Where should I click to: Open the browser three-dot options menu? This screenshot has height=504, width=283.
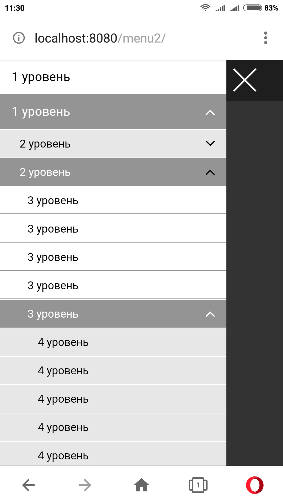click(265, 38)
